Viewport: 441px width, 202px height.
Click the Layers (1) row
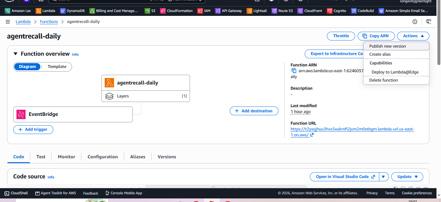[146, 96]
